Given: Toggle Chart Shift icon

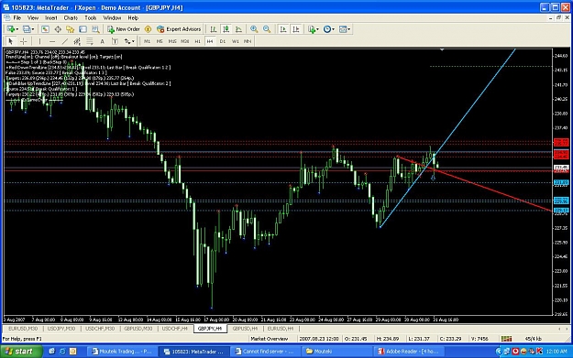Looking at the screenshot, I should pos(296,29).
